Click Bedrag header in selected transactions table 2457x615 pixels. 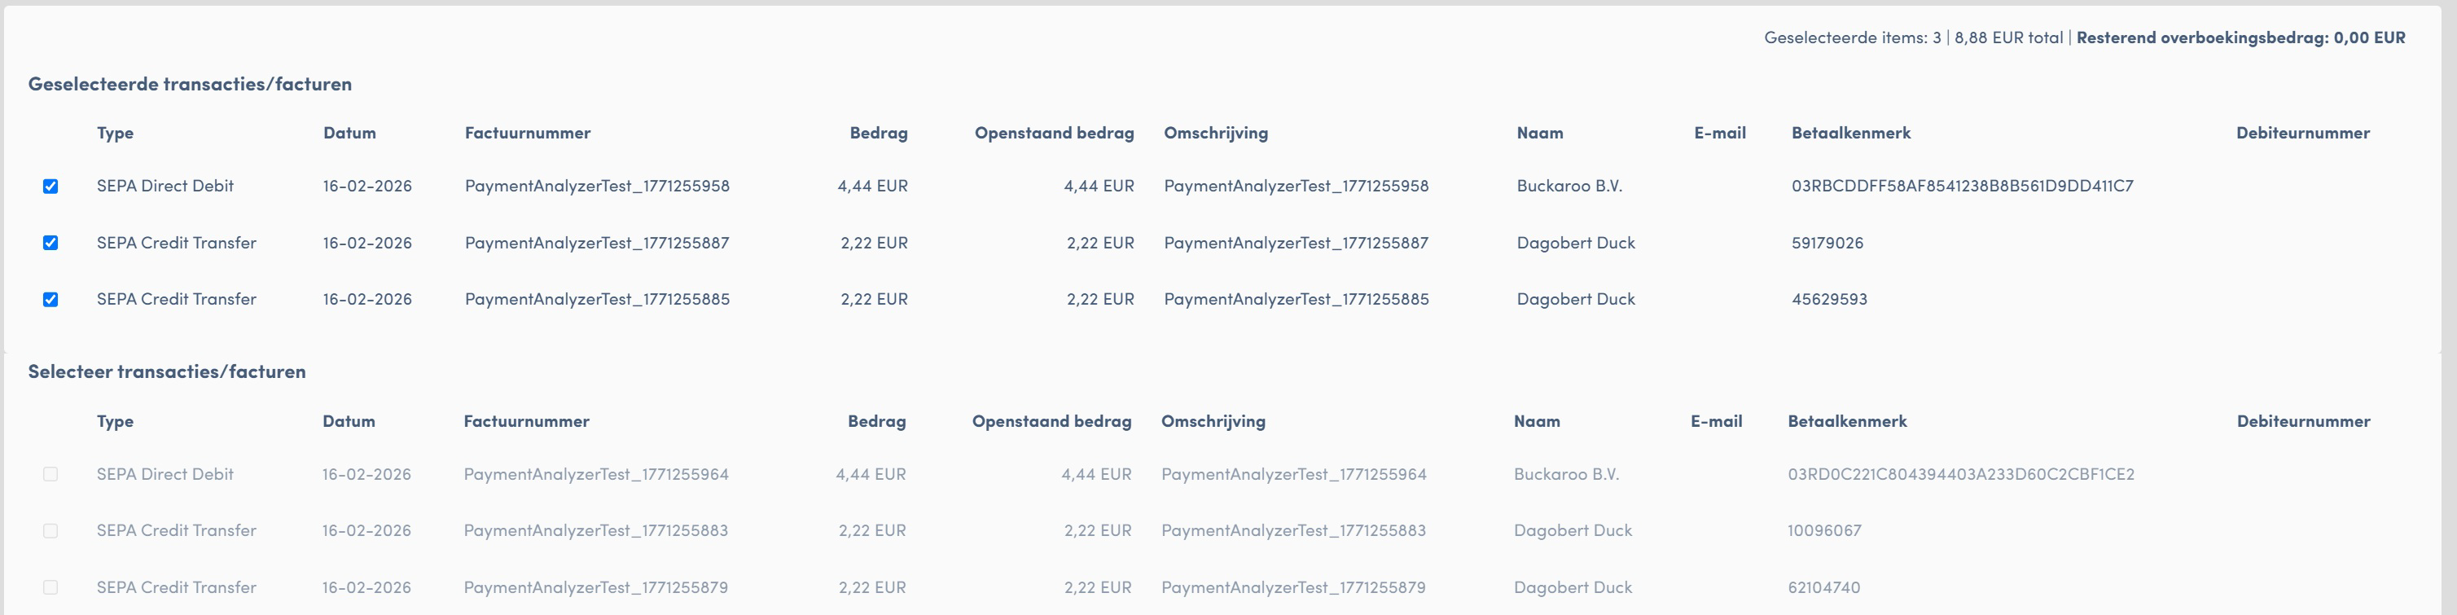[879, 134]
